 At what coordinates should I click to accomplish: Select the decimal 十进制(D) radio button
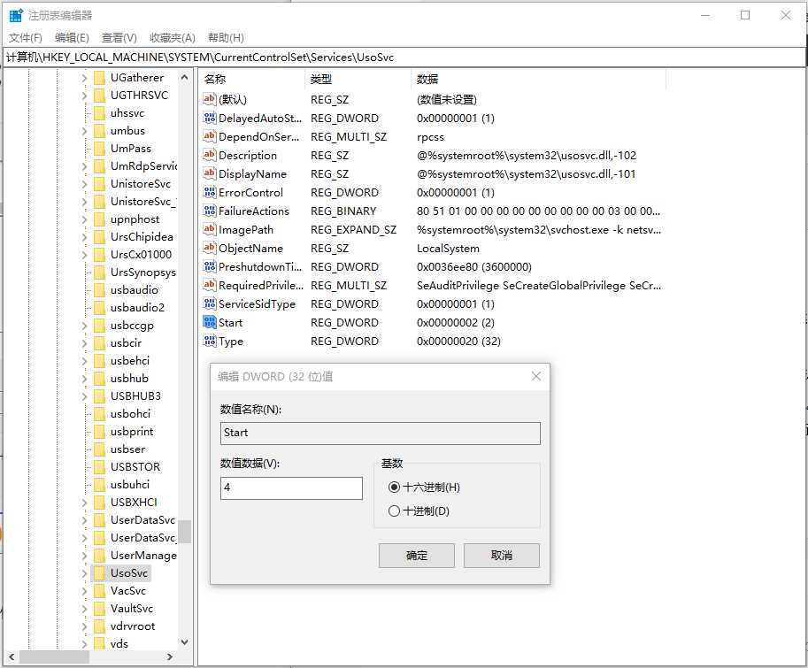[x=394, y=511]
